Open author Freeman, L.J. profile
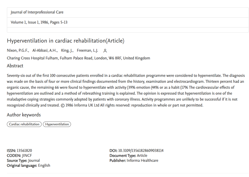Image resolution: width=249 pixels, height=177 pixels. tap(87, 50)
